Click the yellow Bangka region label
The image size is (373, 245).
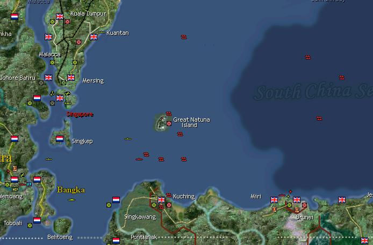[x=71, y=190]
